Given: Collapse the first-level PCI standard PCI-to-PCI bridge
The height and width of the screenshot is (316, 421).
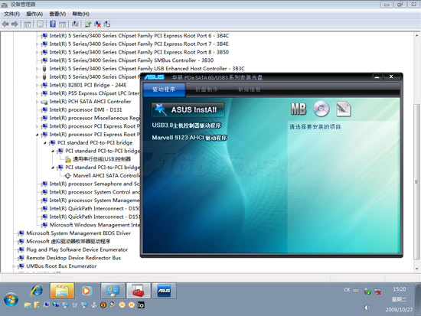Looking at the screenshot, I should point(45,143).
